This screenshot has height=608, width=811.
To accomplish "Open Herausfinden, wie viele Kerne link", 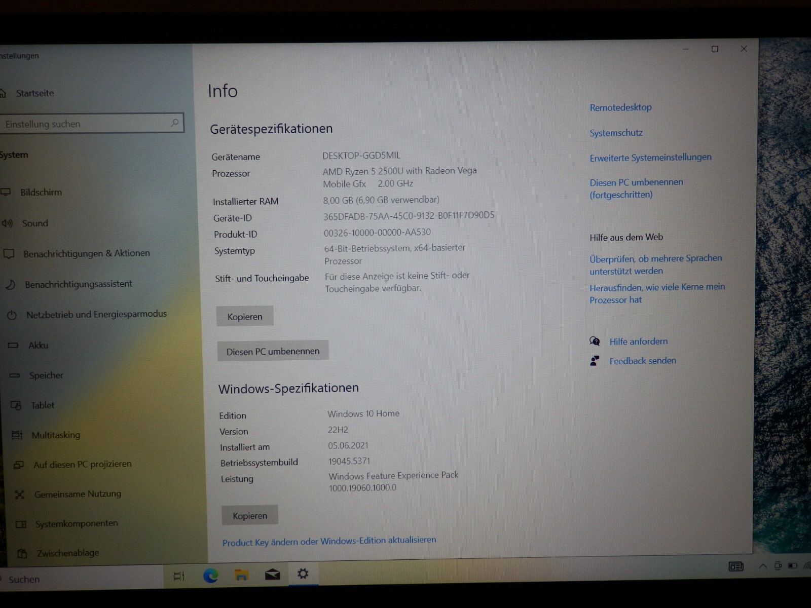I will (657, 293).
